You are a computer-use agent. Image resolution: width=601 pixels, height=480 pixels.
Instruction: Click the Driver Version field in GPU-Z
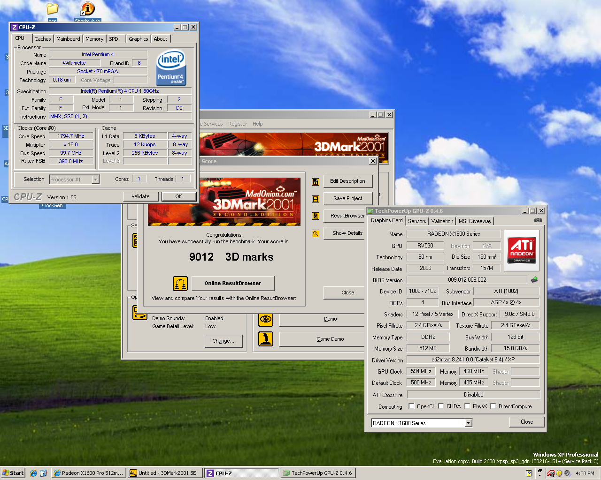[x=473, y=360]
